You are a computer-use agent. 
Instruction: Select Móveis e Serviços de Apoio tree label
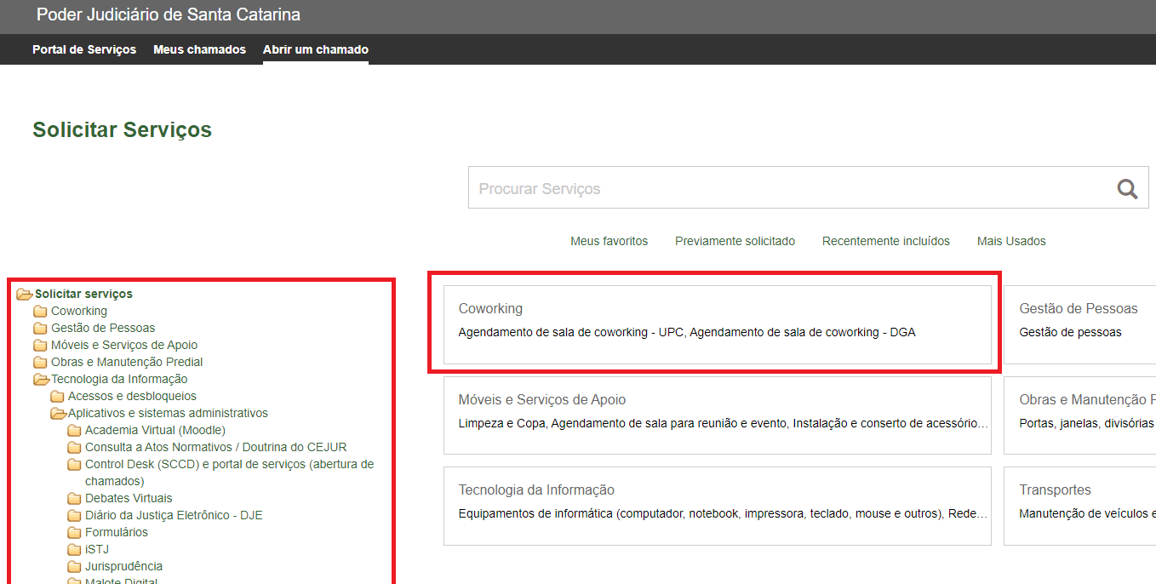click(124, 345)
